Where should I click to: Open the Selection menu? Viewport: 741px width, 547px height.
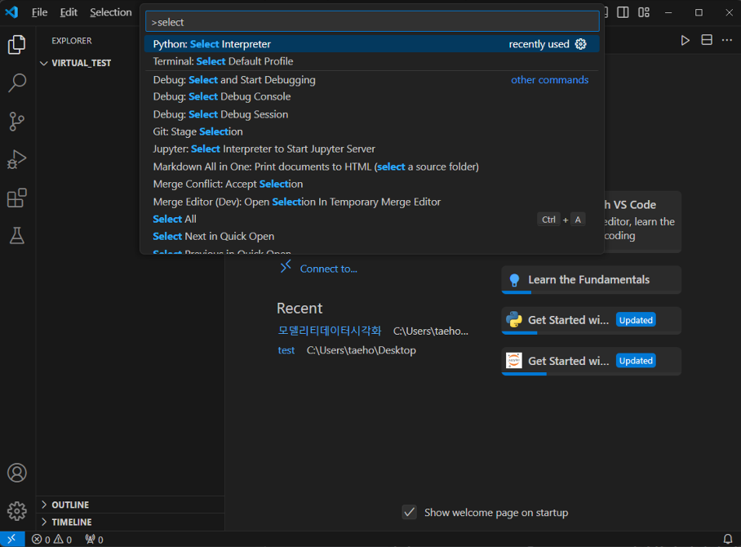pos(111,12)
